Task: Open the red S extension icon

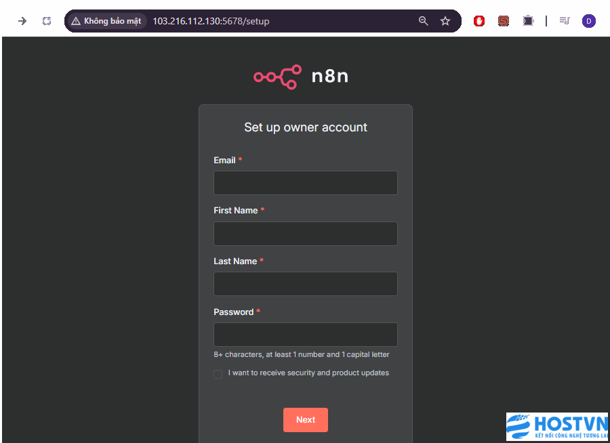Action: coord(504,21)
